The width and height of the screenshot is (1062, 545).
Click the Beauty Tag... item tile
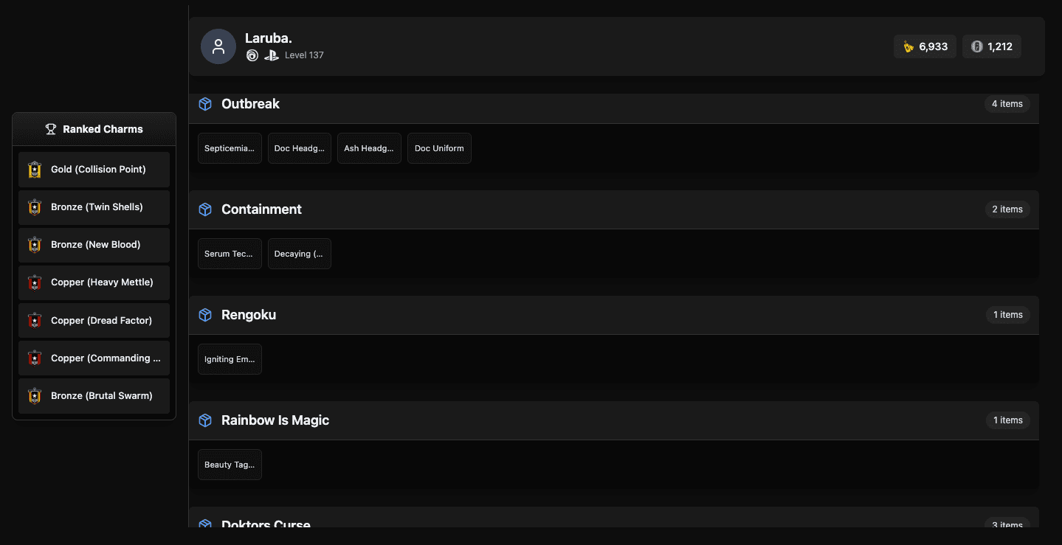(230, 465)
